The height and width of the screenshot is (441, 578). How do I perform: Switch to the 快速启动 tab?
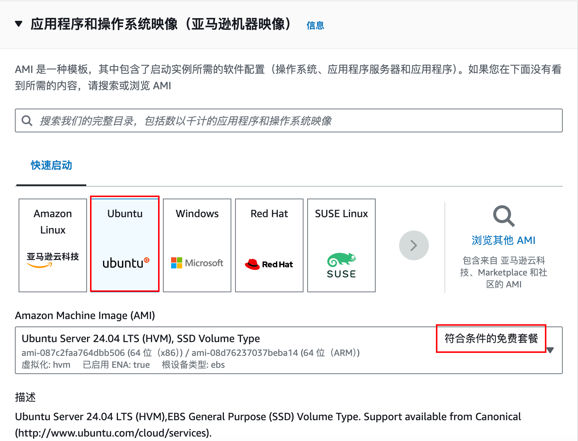pos(51,165)
